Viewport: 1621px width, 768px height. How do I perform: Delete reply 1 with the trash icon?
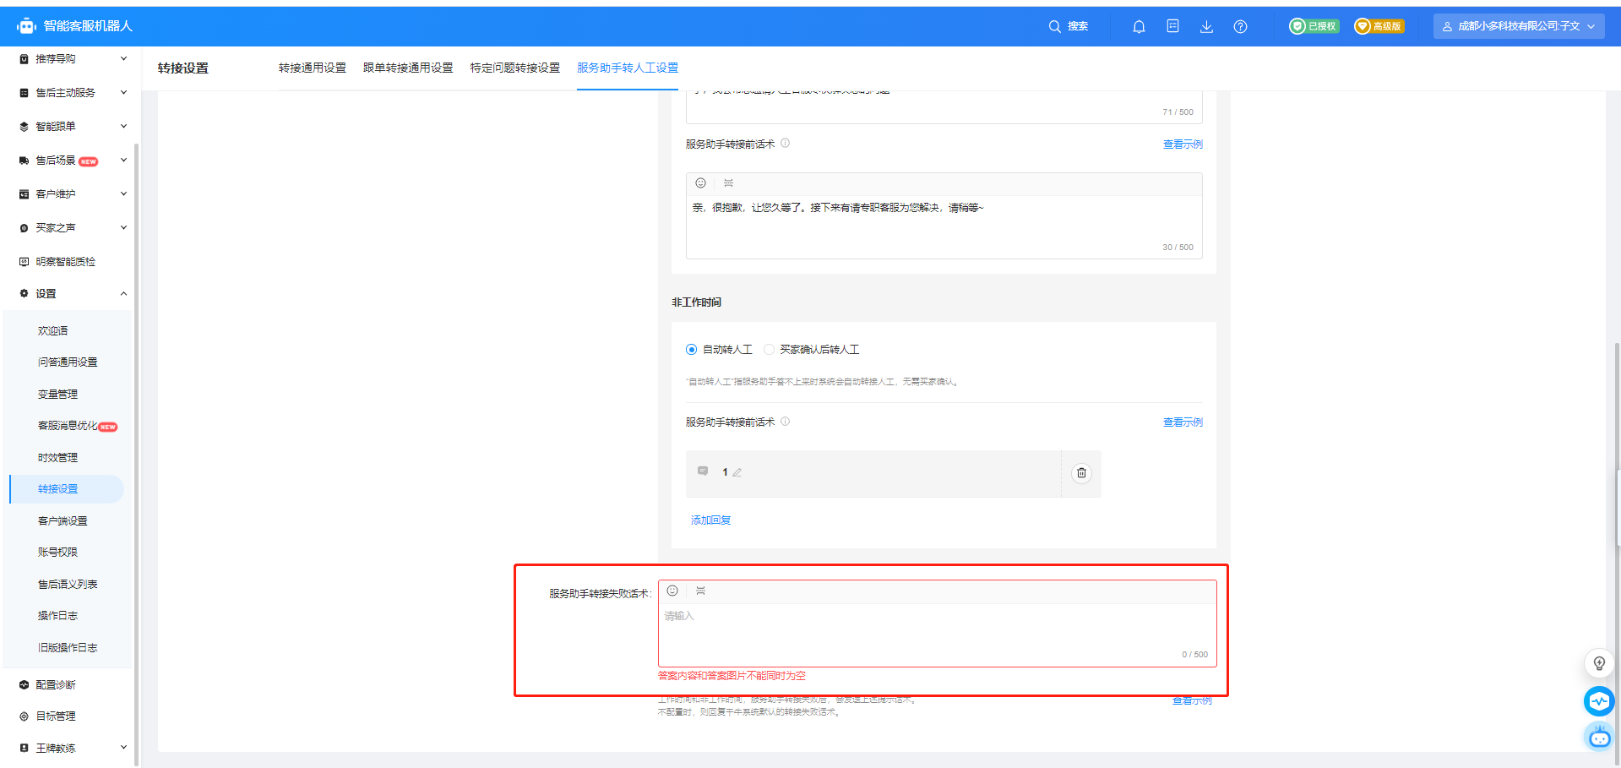[x=1081, y=473]
